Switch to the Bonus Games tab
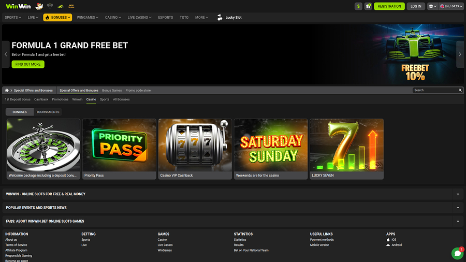 click(112, 90)
